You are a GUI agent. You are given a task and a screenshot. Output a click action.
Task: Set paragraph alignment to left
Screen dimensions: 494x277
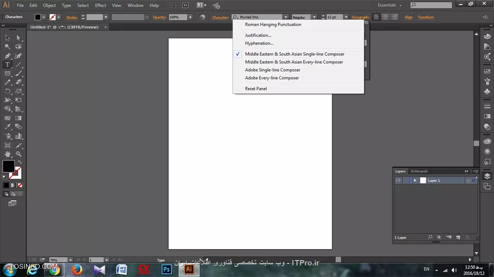376,17
